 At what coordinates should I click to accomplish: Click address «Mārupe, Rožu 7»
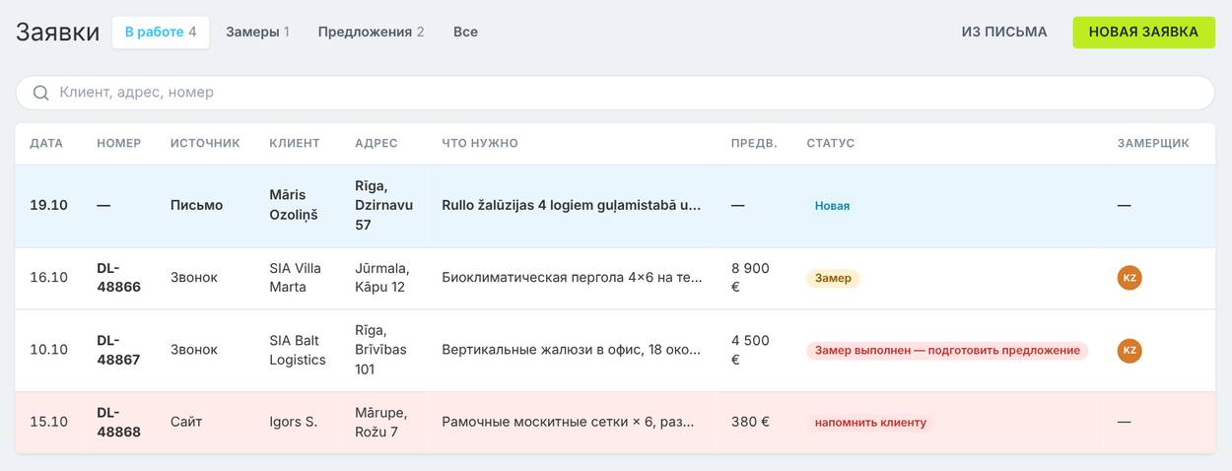tap(381, 422)
